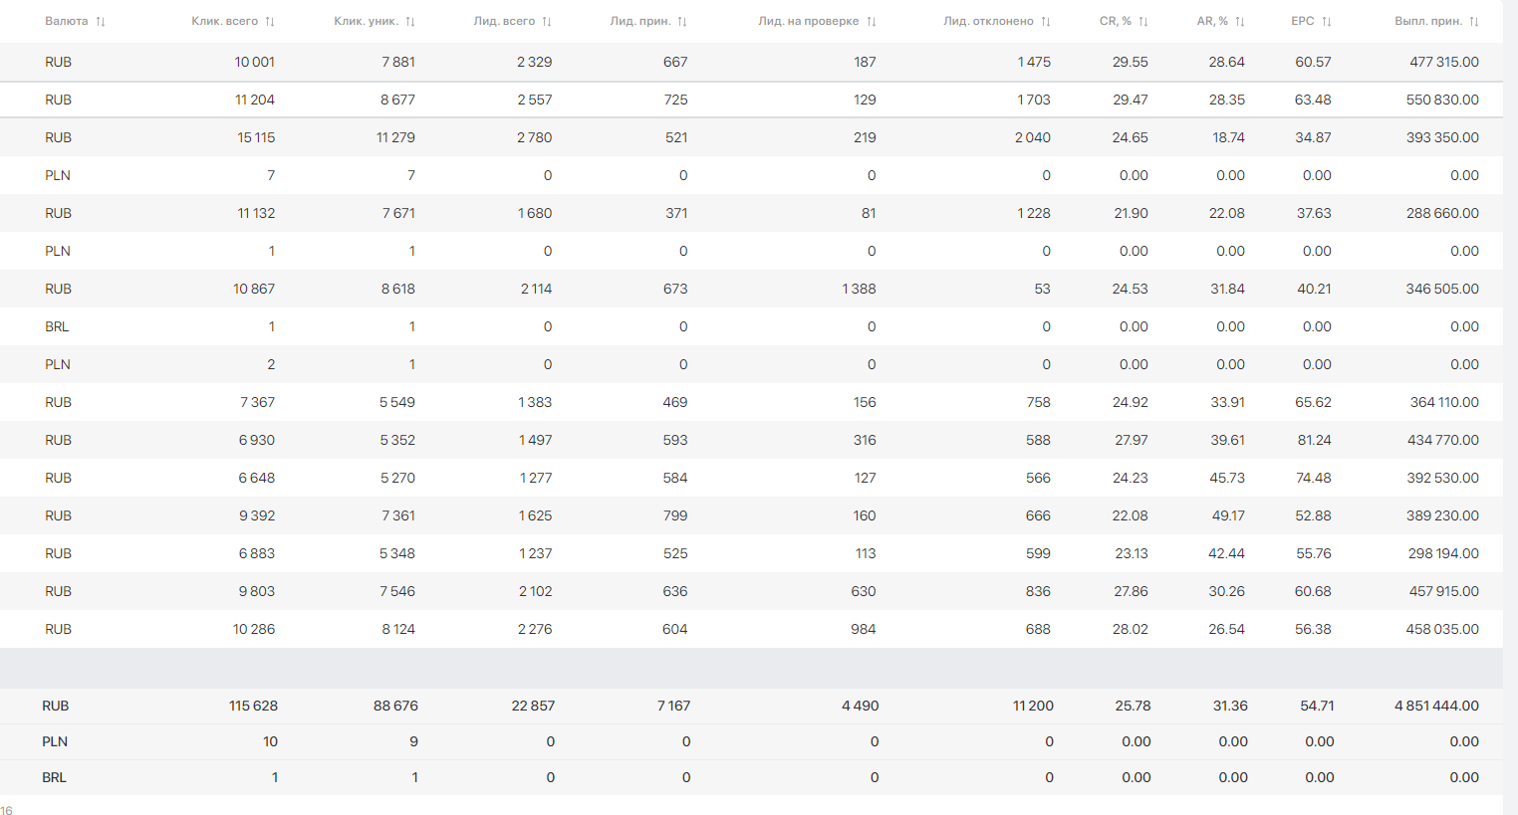Viewport: 1518px width, 815px height.
Task: Click the rejected leads value 2 040
Action: pyautogui.click(x=1033, y=137)
